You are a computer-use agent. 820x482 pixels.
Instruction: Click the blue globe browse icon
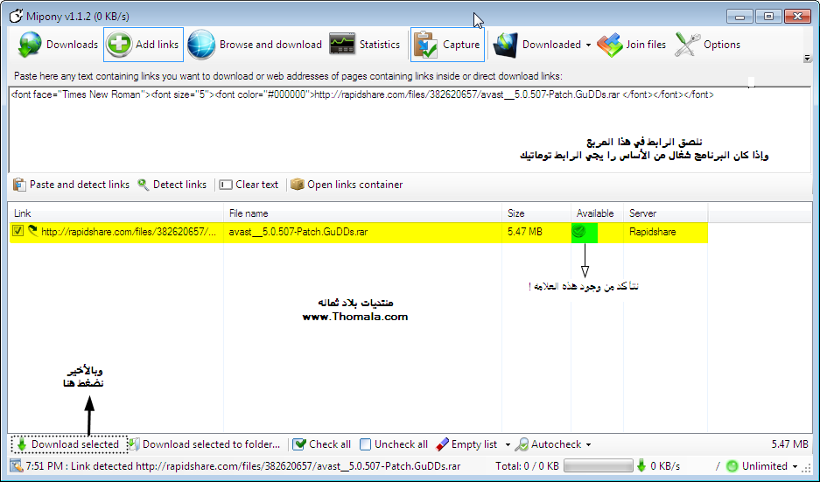click(x=201, y=45)
